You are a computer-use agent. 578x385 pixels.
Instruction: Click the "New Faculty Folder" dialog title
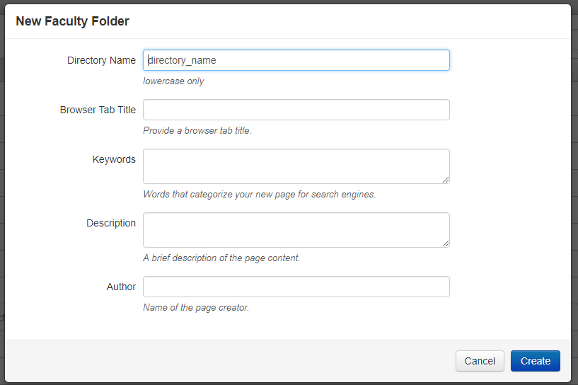(72, 21)
